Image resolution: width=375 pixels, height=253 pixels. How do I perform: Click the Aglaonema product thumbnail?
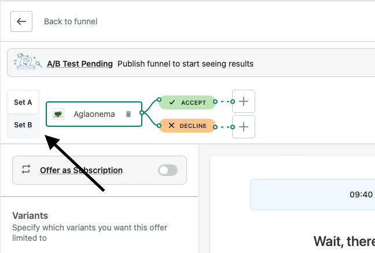(x=58, y=114)
